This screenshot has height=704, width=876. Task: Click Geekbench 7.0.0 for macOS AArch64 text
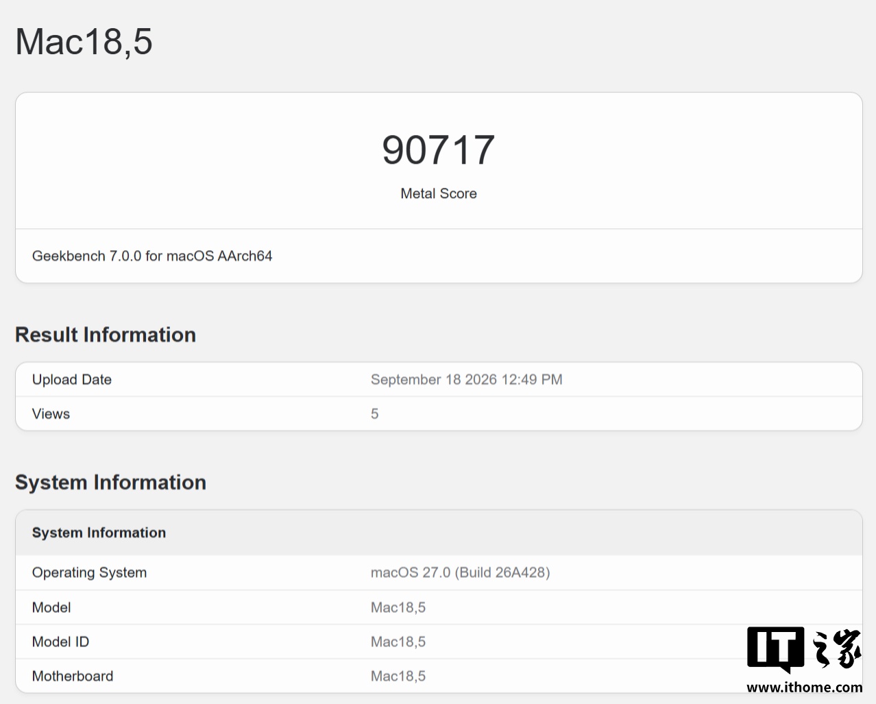[x=152, y=256]
